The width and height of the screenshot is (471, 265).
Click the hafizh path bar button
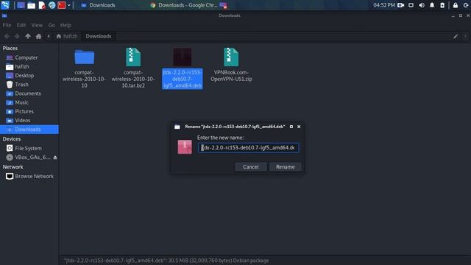click(x=67, y=36)
